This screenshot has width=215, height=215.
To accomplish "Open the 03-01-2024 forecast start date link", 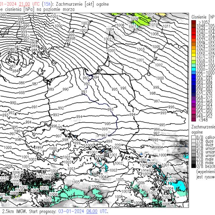I will pyautogui.click(x=71, y=211).
